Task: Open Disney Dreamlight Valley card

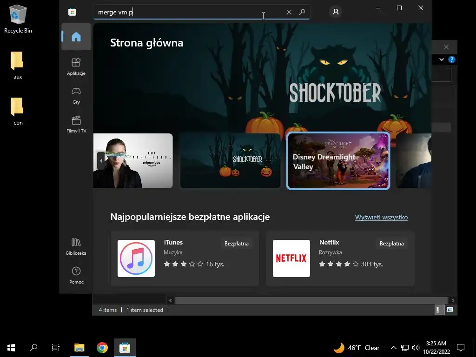Action: [338, 161]
